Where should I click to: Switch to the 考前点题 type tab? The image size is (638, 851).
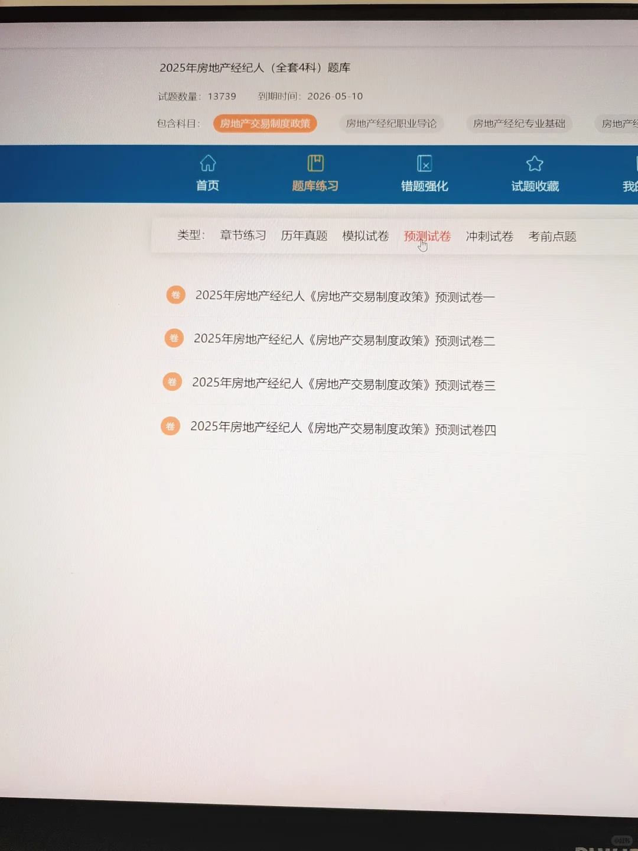click(552, 237)
